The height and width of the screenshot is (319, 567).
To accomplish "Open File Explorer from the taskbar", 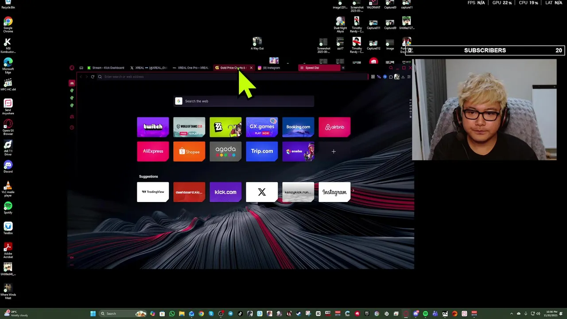I will tap(182, 314).
